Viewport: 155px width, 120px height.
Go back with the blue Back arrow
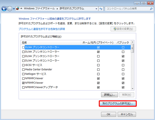(4, 9)
